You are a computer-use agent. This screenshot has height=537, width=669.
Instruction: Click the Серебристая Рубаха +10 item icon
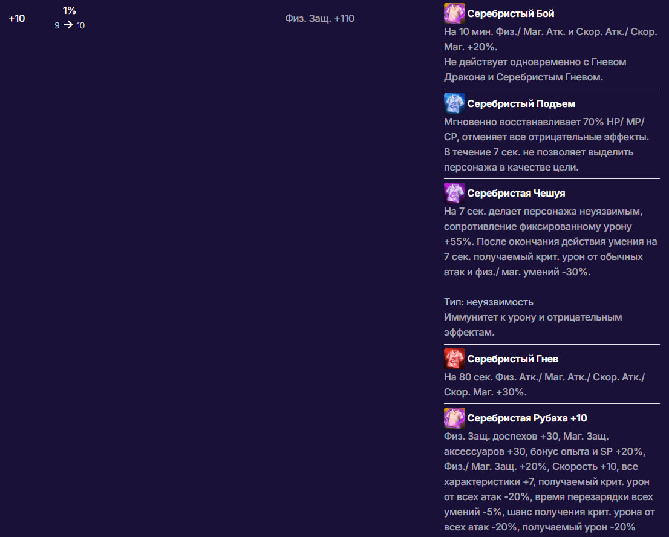pyautogui.click(x=454, y=418)
